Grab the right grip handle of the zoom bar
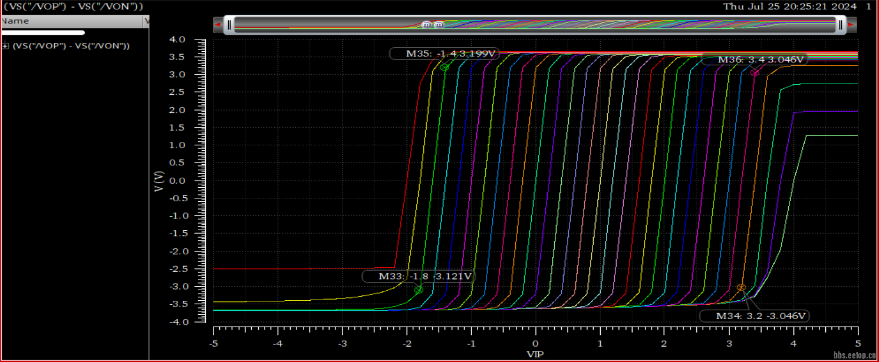The width and height of the screenshot is (879, 362). click(841, 25)
